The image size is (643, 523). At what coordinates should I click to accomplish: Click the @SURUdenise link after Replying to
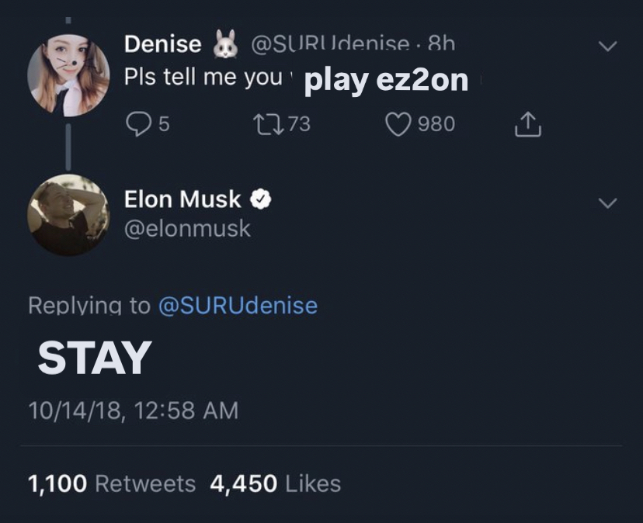(x=238, y=306)
